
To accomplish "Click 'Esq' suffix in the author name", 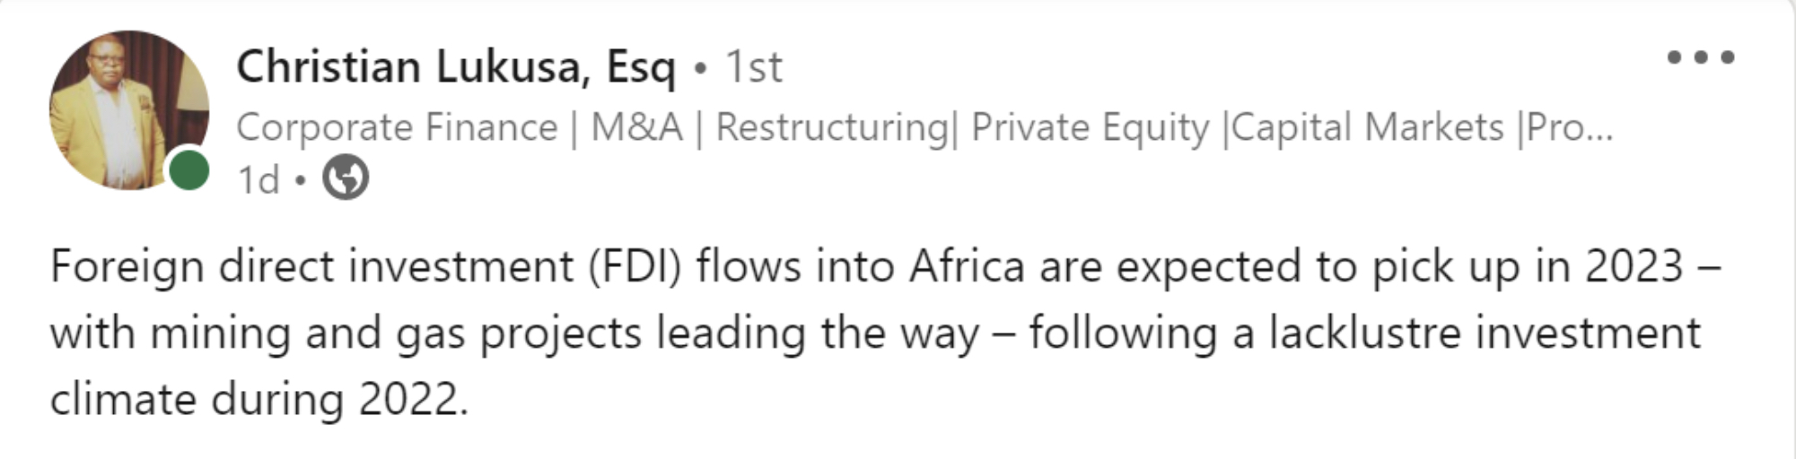I will pyautogui.click(x=640, y=67).
